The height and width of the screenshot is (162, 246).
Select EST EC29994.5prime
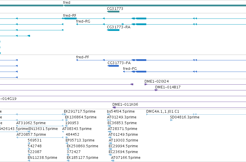click(x=123, y=146)
